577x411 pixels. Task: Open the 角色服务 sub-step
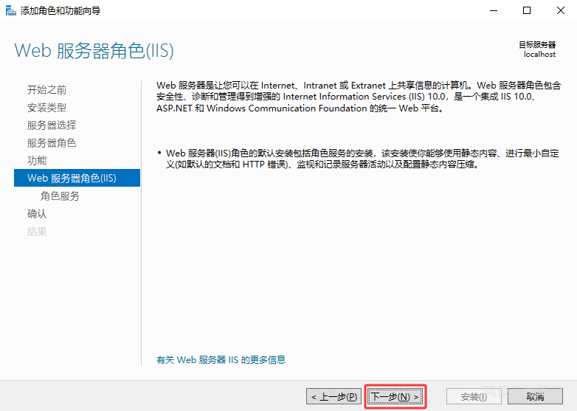tap(60, 196)
